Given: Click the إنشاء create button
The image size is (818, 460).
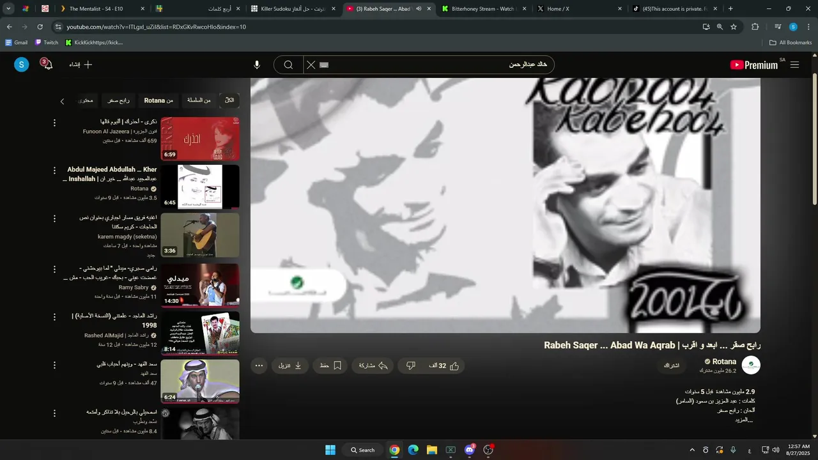Looking at the screenshot, I should pos(81,65).
